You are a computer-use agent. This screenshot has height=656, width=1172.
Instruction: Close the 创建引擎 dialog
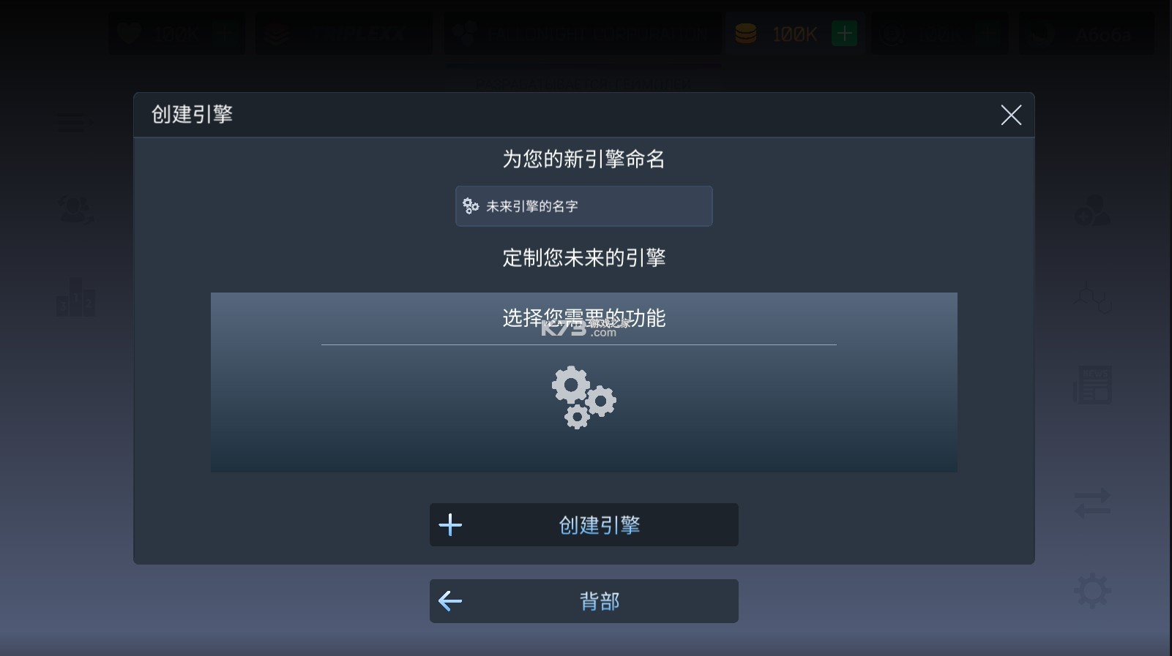1011,115
